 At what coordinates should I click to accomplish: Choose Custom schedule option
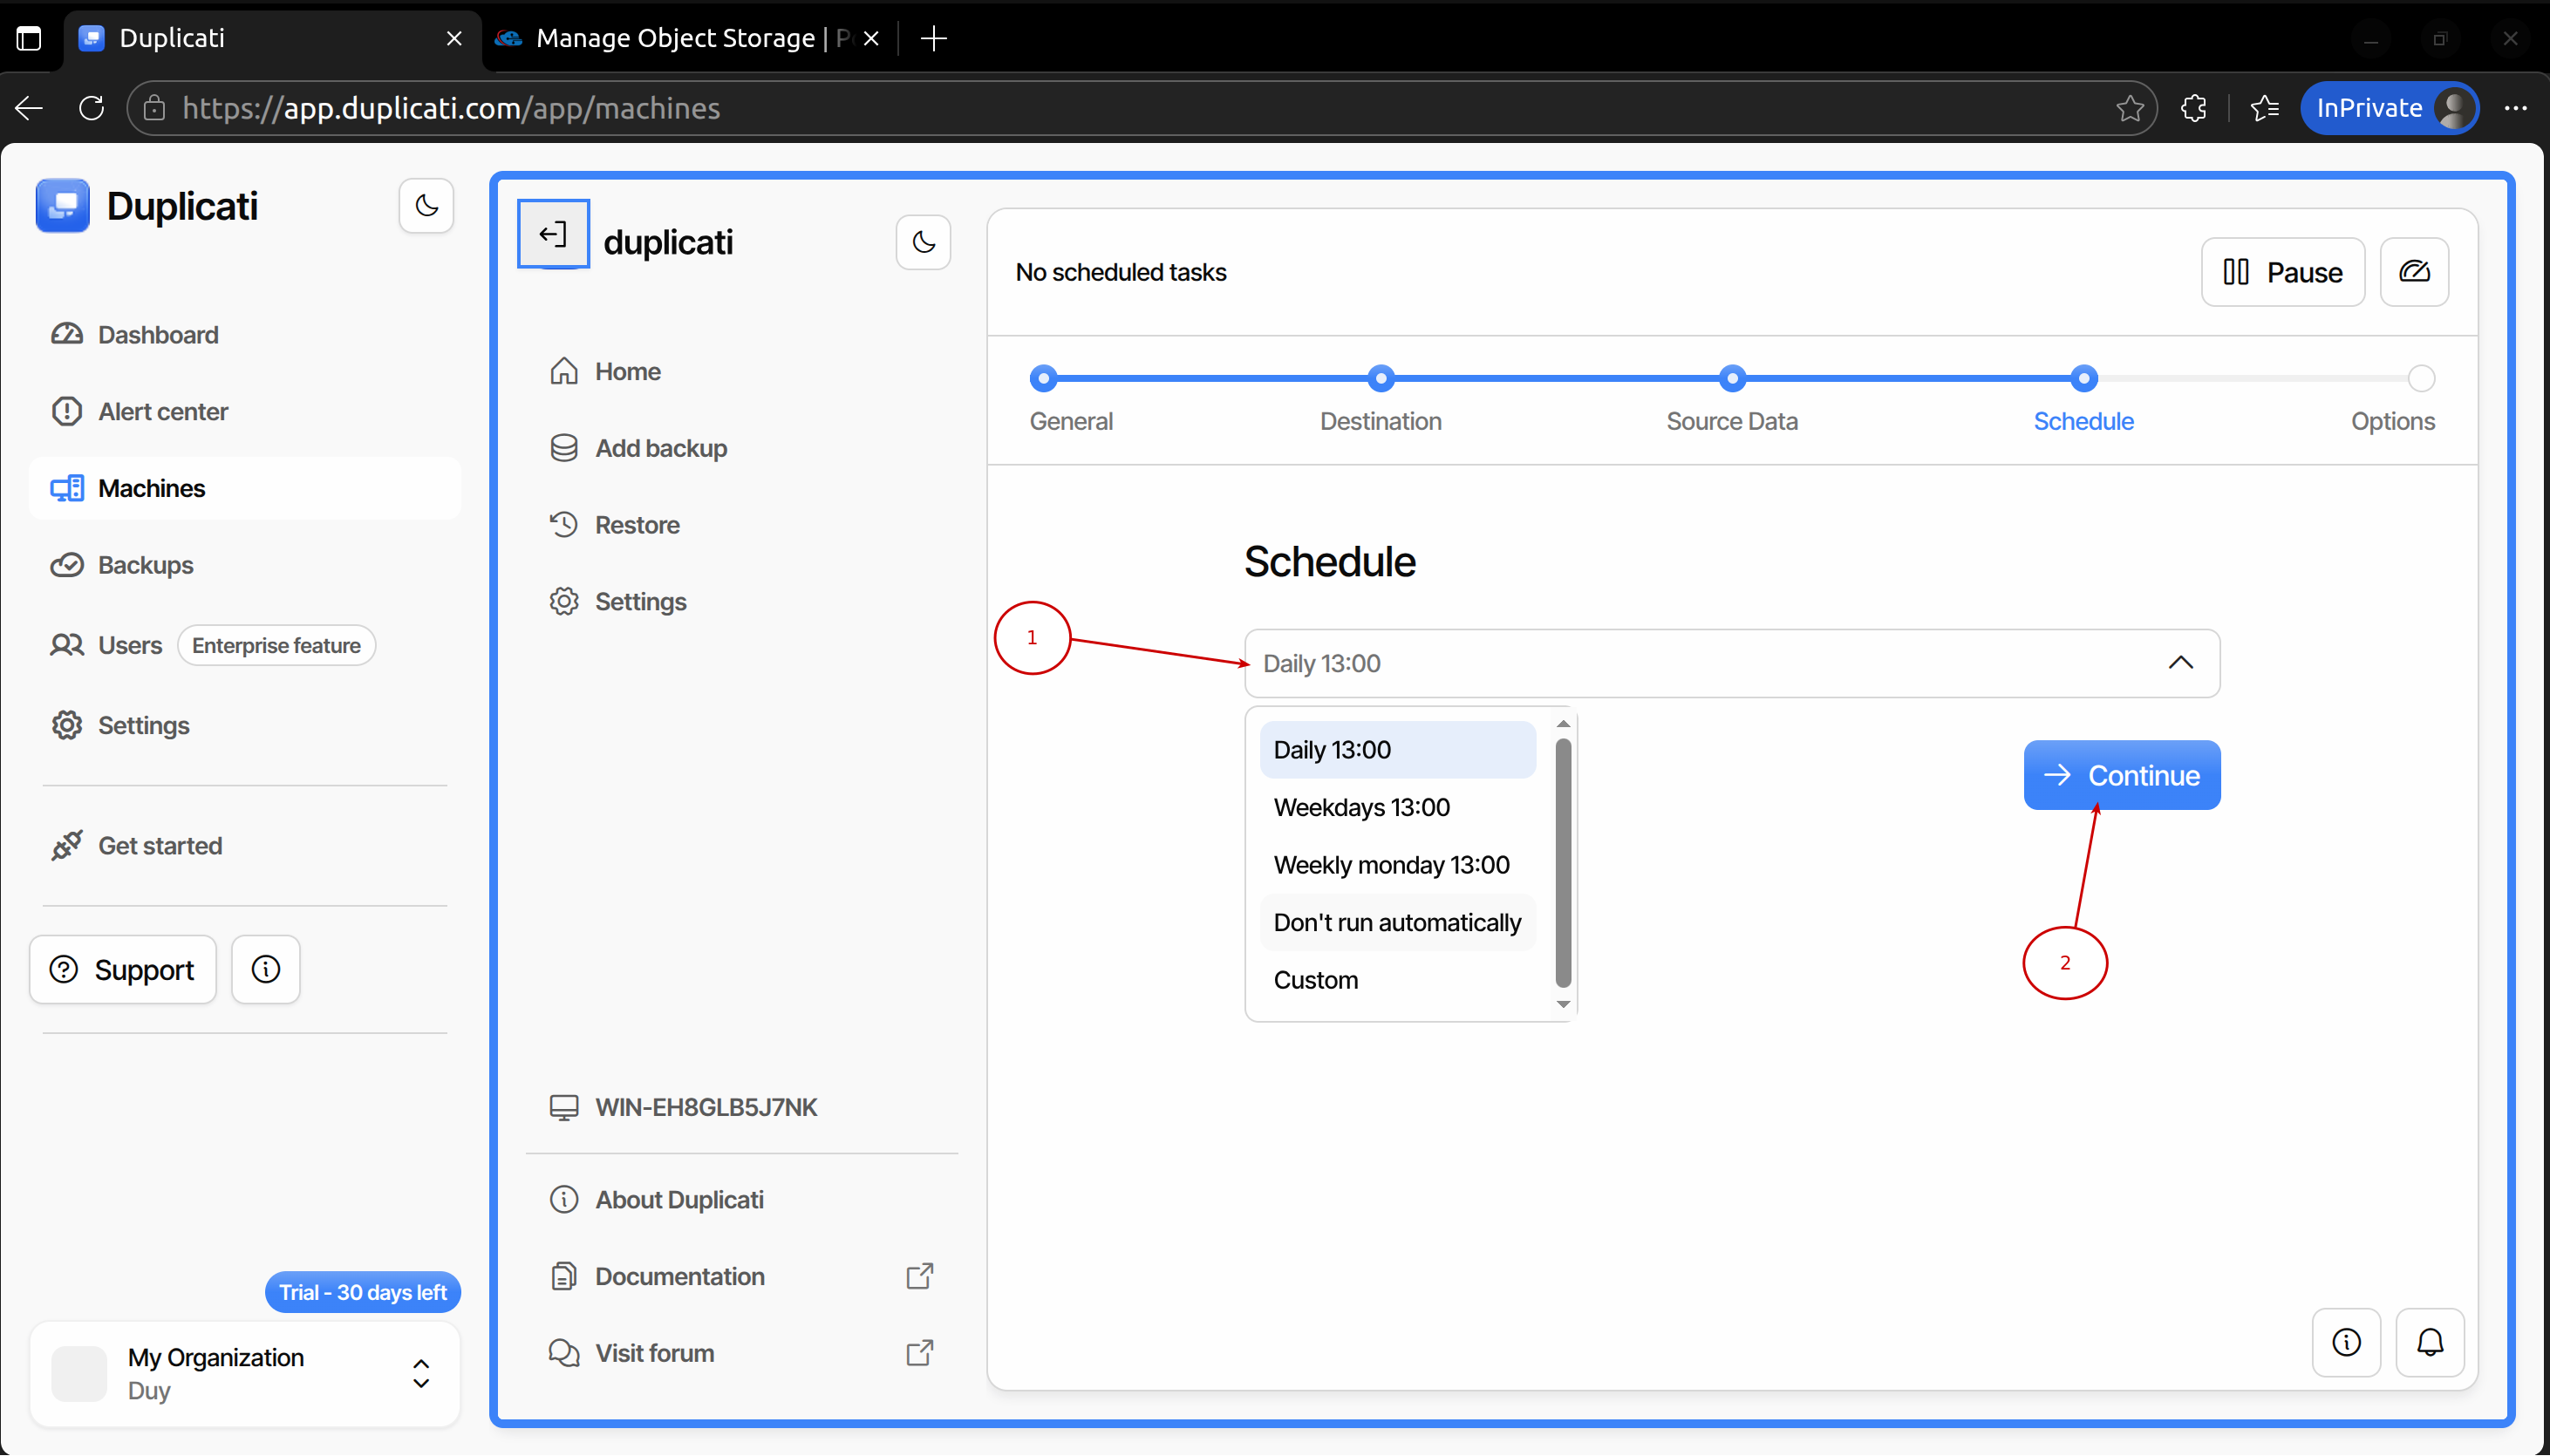pyautogui.click(x=1315, y=980)
